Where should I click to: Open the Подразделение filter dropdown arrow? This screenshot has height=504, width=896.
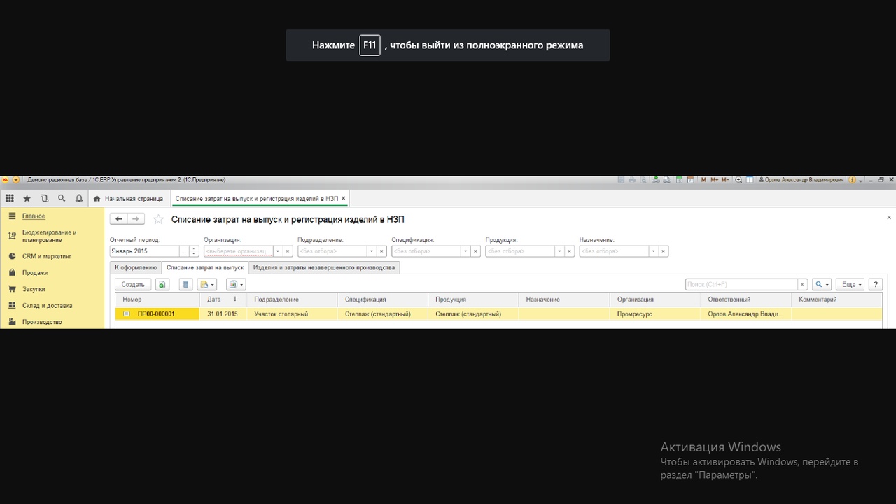371,251
